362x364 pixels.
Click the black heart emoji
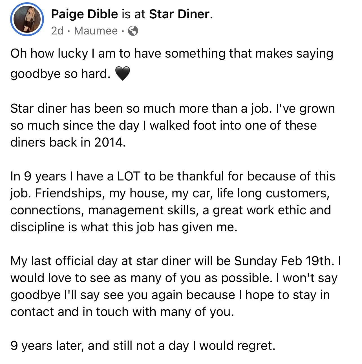[x=123, y=74]
